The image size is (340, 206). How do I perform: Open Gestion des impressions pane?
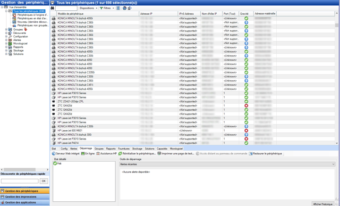click(x=25, y=197)
